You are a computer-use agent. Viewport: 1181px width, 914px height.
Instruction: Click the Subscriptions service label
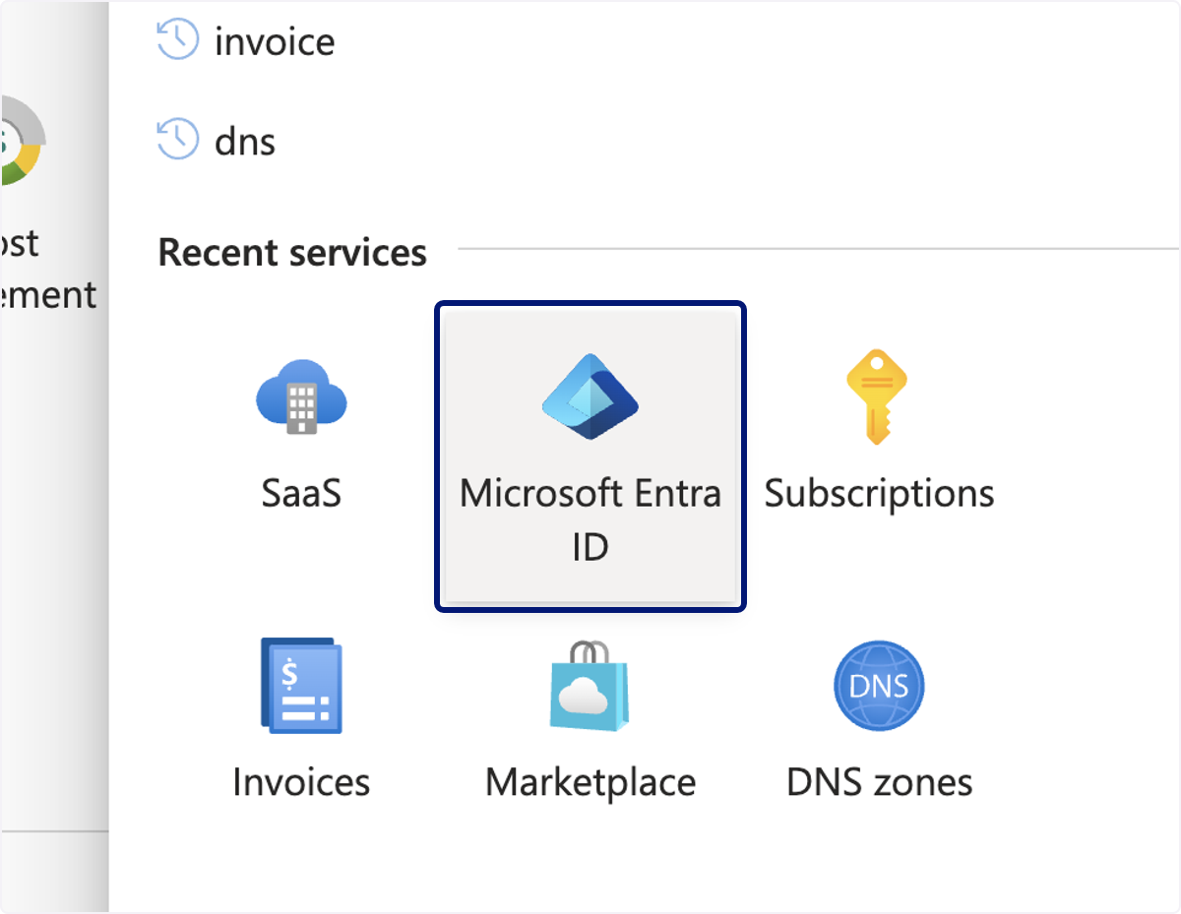880,494
